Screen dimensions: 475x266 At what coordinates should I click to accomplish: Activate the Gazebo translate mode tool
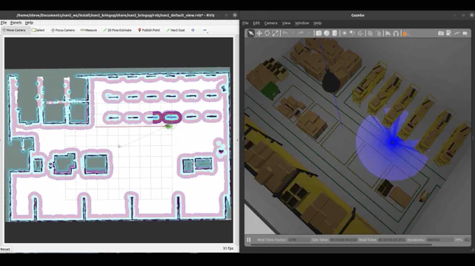259,34
